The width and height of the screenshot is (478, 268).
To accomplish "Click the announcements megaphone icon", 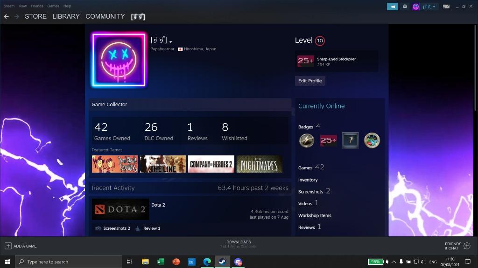I will pos(392,7).
